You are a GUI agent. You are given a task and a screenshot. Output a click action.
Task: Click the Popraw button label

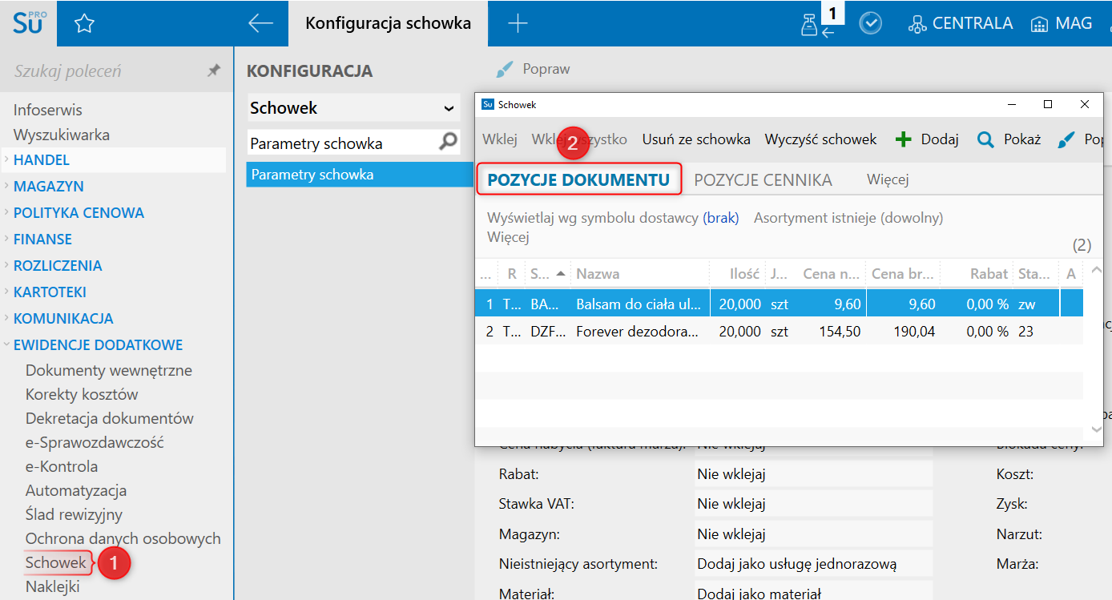click(x=546, y=70)
